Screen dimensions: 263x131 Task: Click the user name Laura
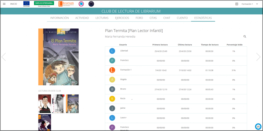pyautogui.click(x=123, y=118)
